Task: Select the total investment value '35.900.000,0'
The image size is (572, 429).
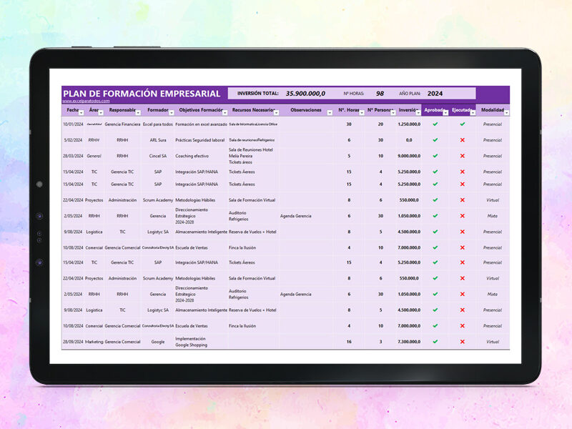Action: [x=305, y=94]
